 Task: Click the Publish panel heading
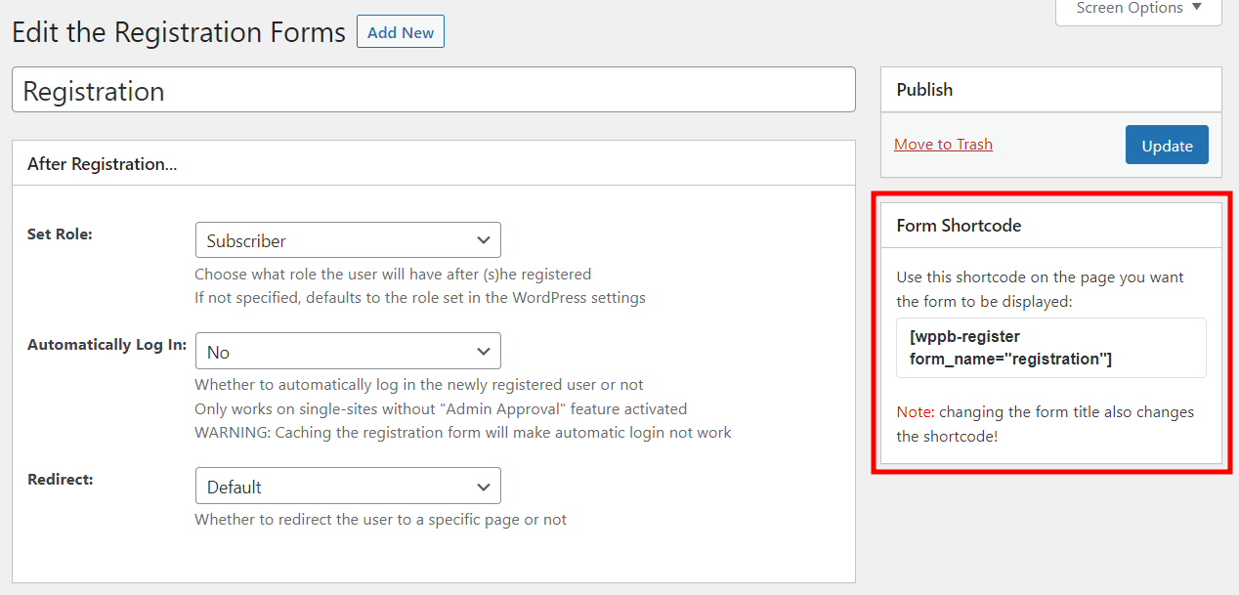pyautogui.click(x=924, y=90)
